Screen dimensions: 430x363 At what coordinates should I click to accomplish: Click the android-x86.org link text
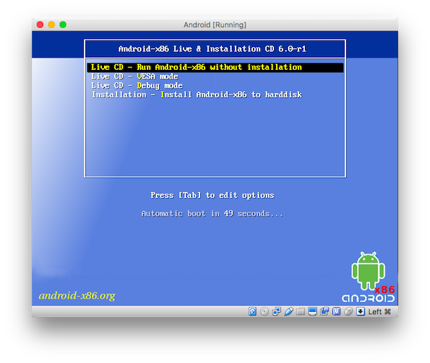tap(77, 296)
